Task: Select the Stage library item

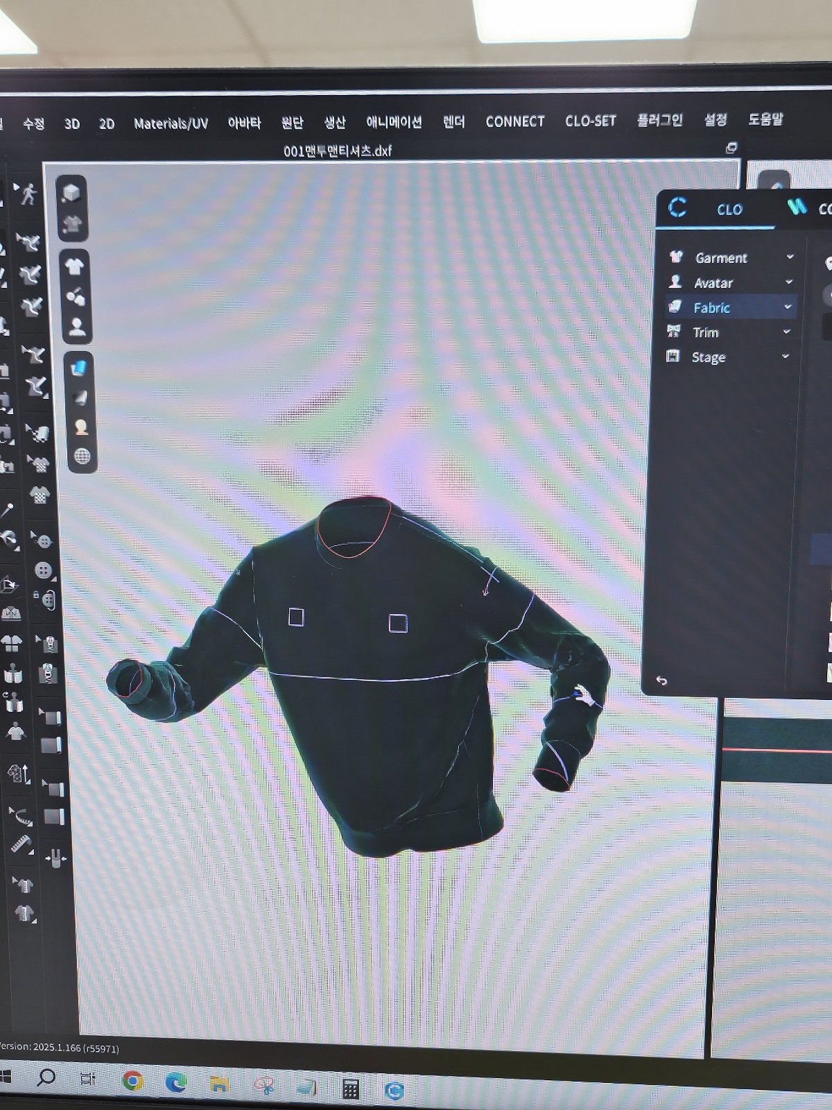Action: (x=708, y=357)
